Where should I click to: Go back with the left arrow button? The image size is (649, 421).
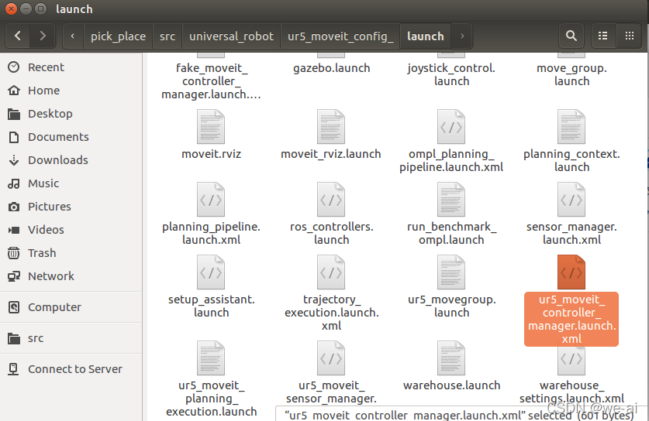pos(17,36)
